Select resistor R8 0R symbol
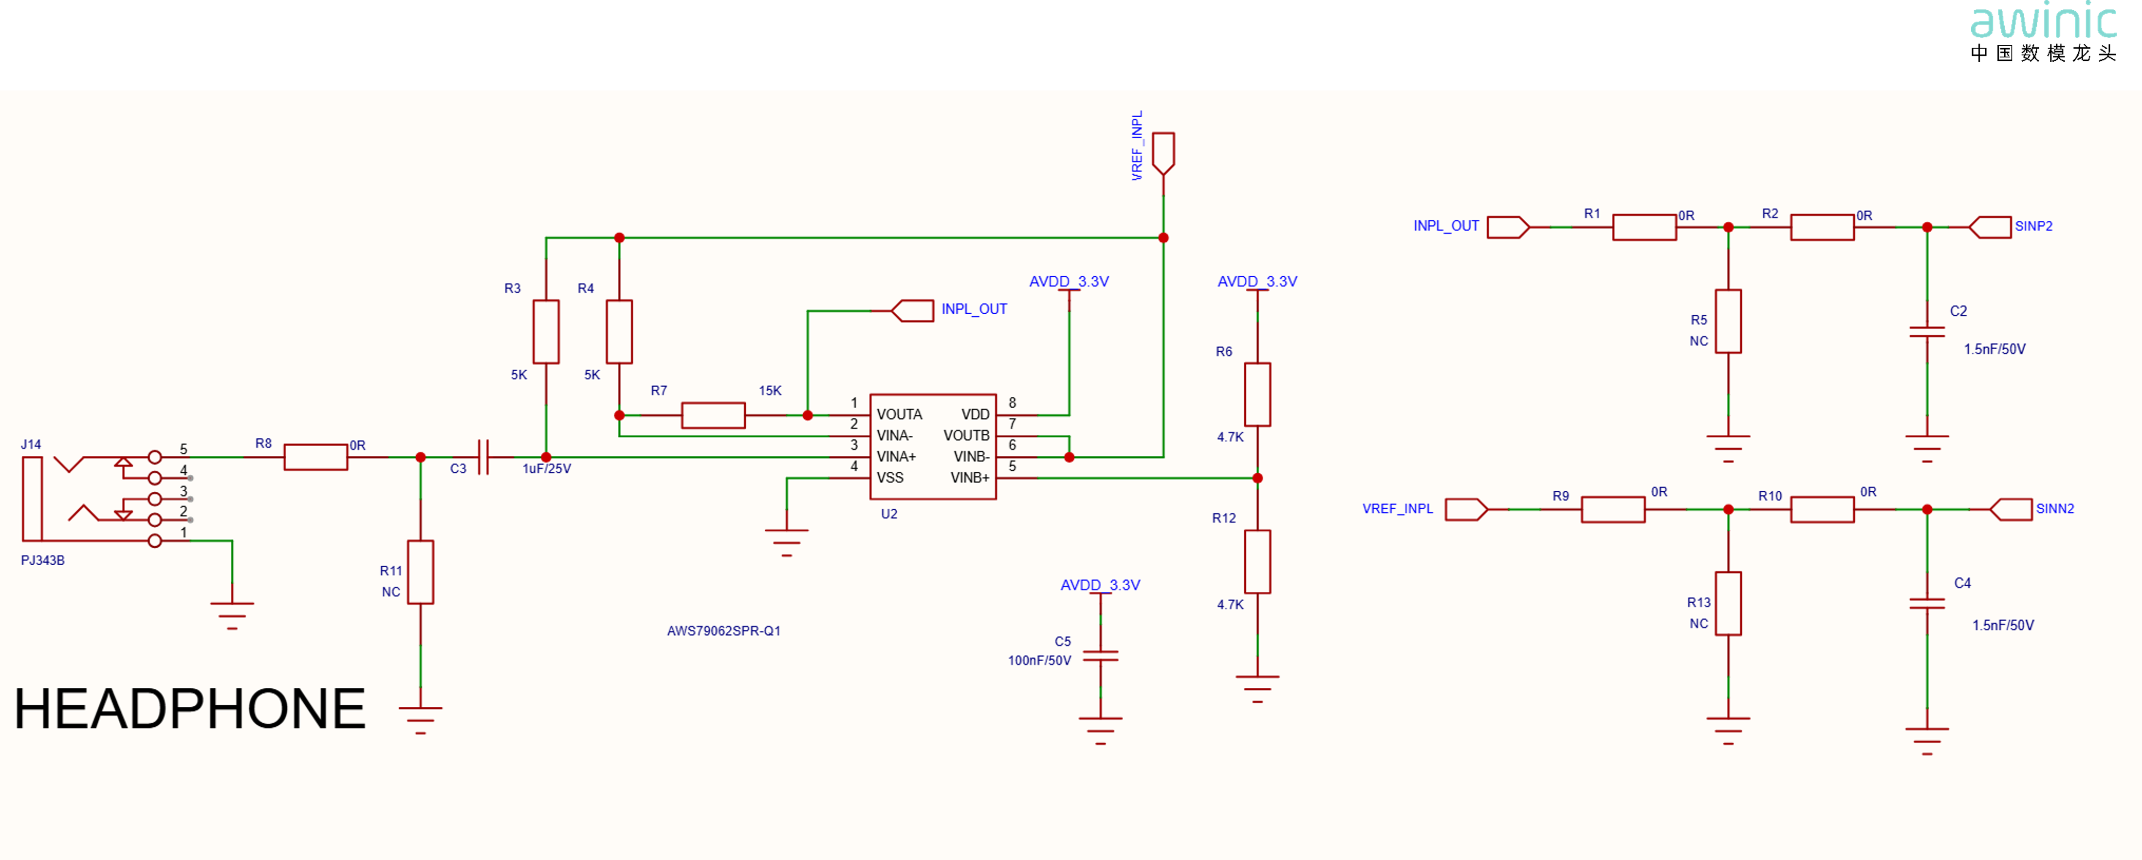Image resolution: width=2142 pixels, height=860 pixels. pyautogui.click(x=316, y=457)
